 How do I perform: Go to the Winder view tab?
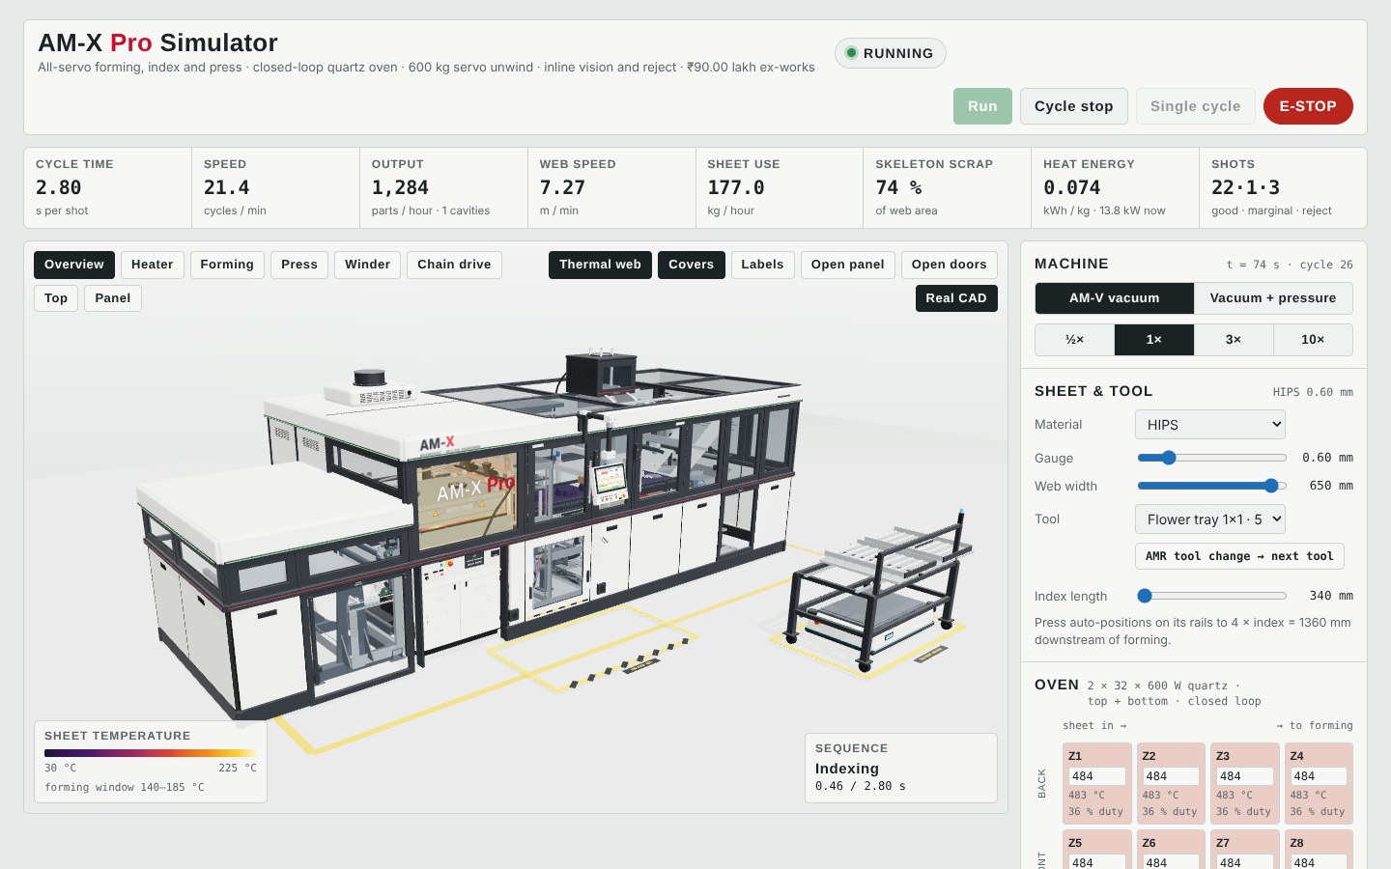click(368, 265)
